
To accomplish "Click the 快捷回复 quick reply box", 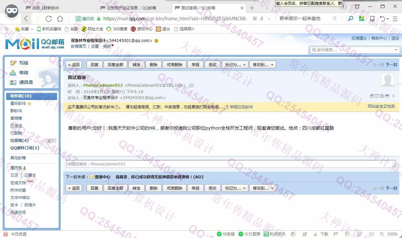I will [x=231, y=164].
